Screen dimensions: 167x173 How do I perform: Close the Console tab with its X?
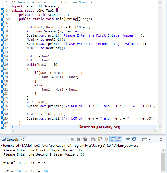(x=22, y=140)
